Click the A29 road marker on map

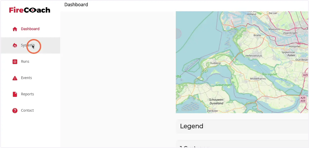tap(305, 75)
